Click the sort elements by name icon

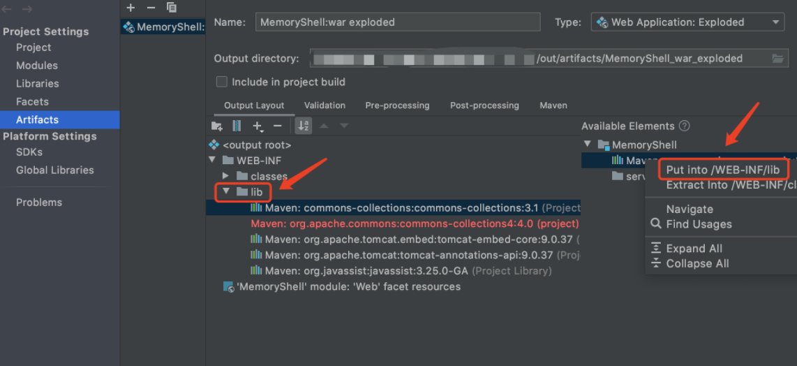pos(304,126)
